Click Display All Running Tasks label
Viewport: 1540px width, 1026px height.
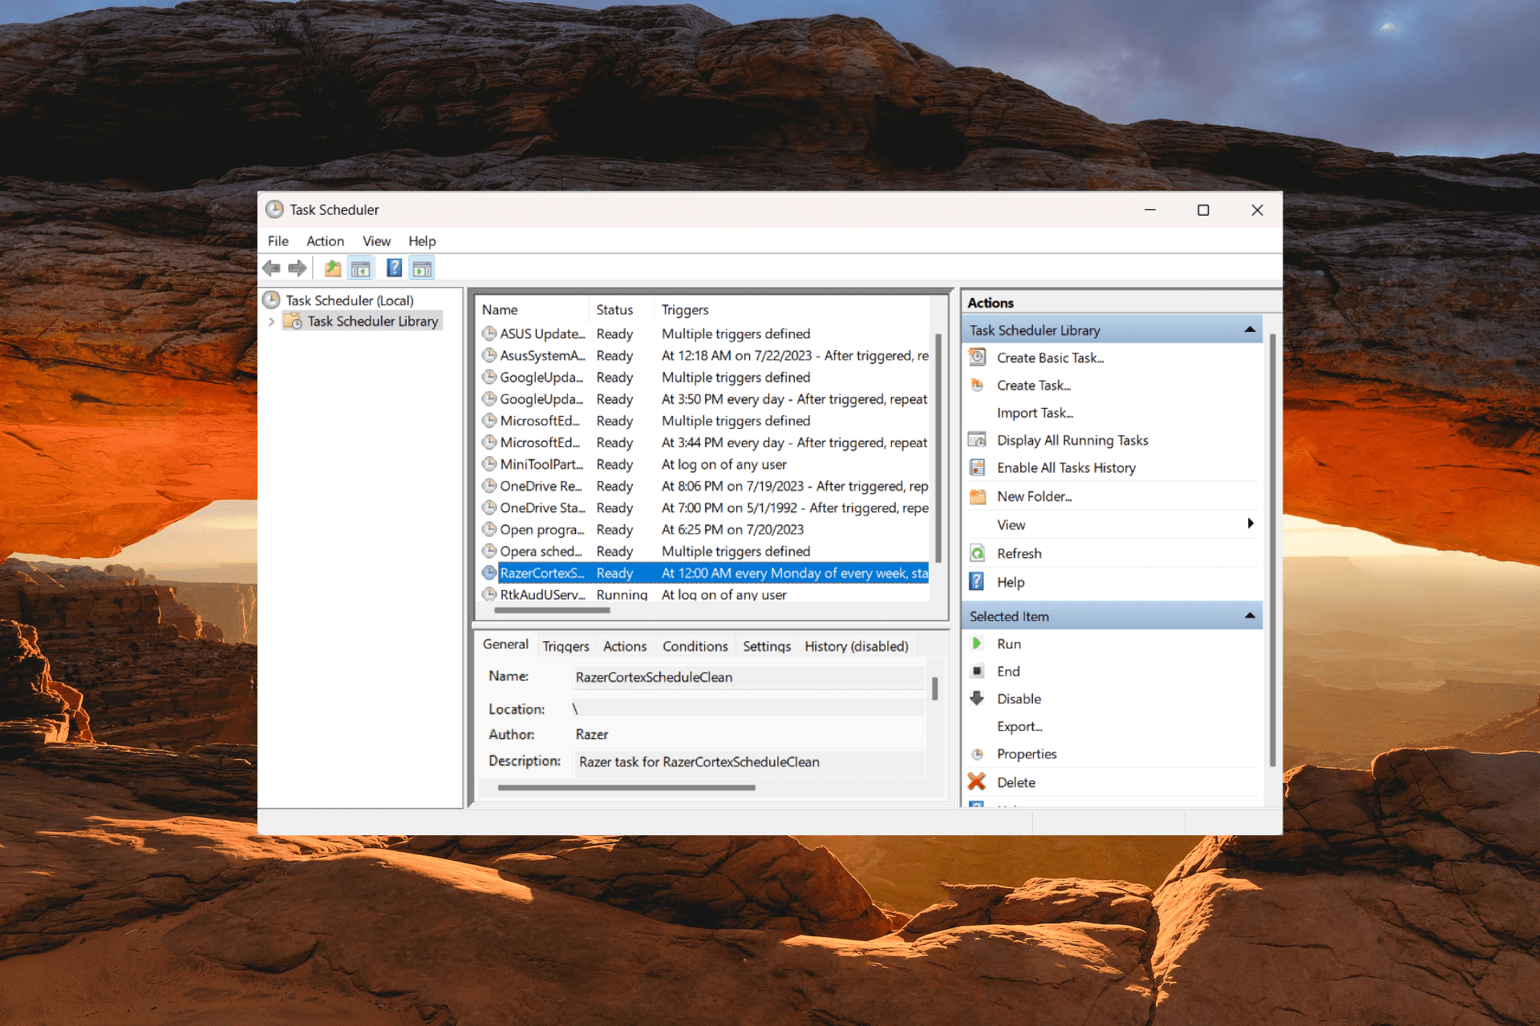click(x=1072, y=440)
